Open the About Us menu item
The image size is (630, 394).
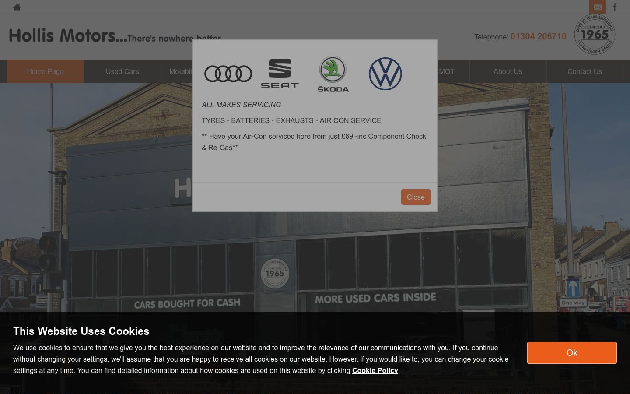click(508, 71)
